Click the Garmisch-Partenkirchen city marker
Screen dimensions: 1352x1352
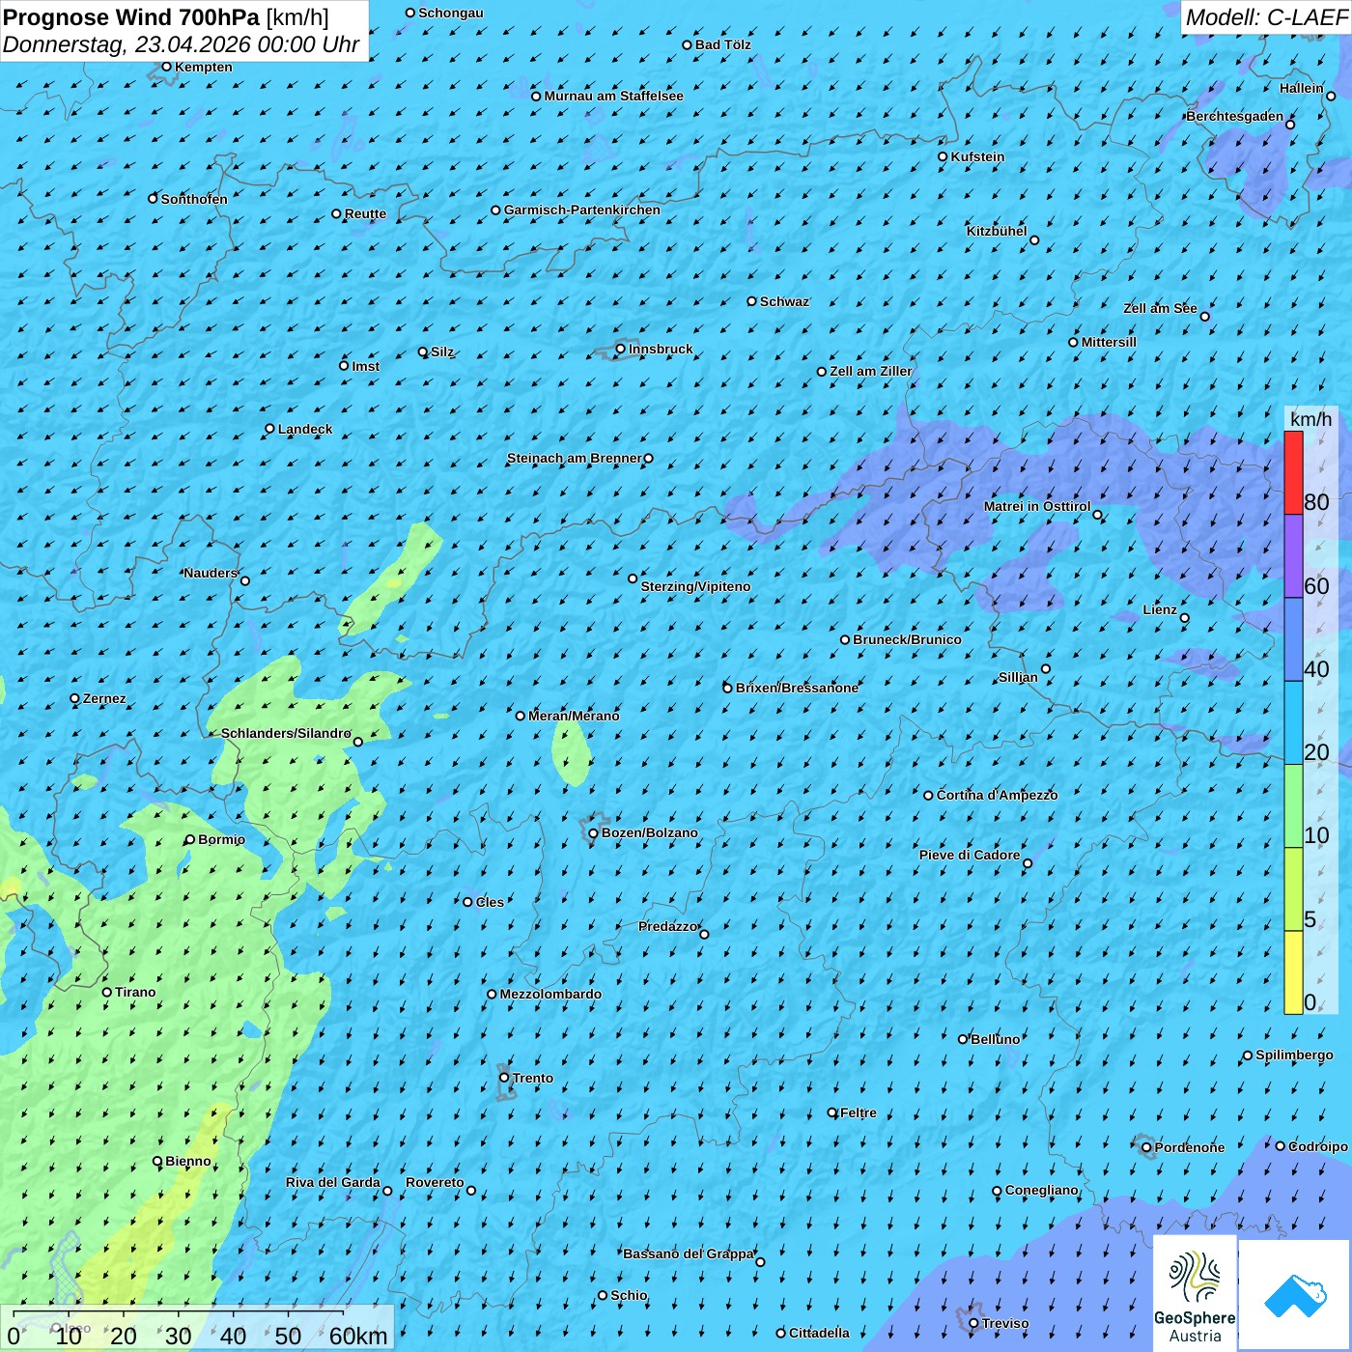(496, 210)
